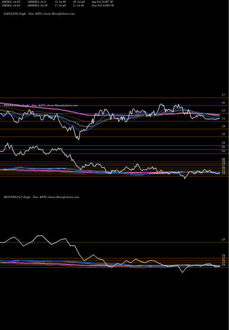Click the Avg Vol: 0.007 M text
The image size is (229, 330).
coord(103,2)
